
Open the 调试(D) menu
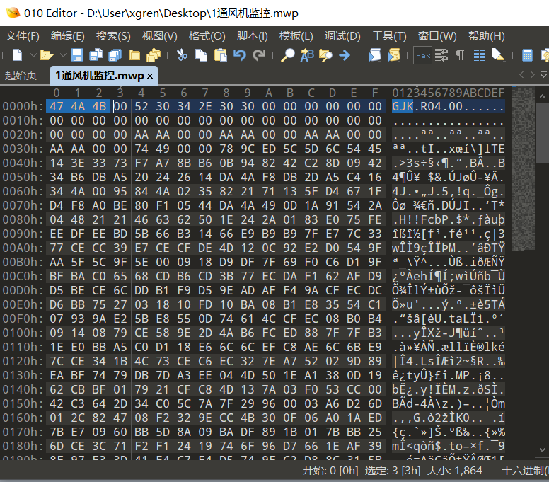pyautogui.click(x=342, y=35)
